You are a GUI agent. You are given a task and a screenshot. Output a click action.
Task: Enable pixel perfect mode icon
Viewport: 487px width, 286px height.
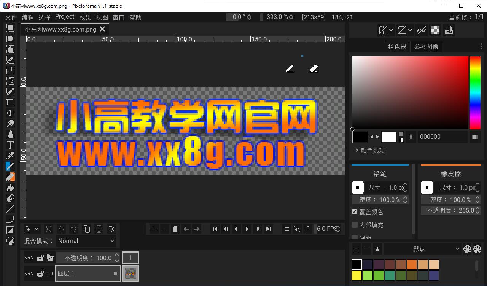(421, 30)
